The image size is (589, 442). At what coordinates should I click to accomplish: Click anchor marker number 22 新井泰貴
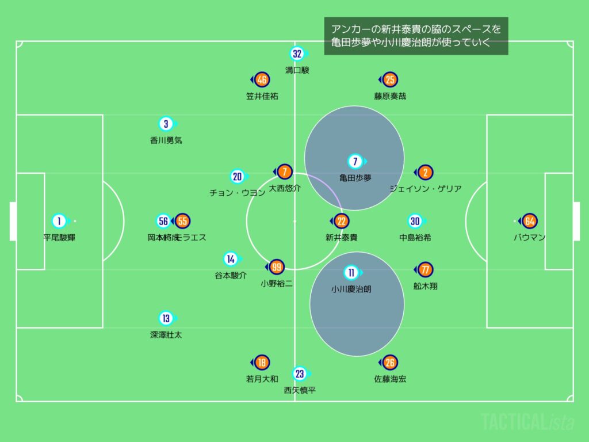click(x=342, y=221)
